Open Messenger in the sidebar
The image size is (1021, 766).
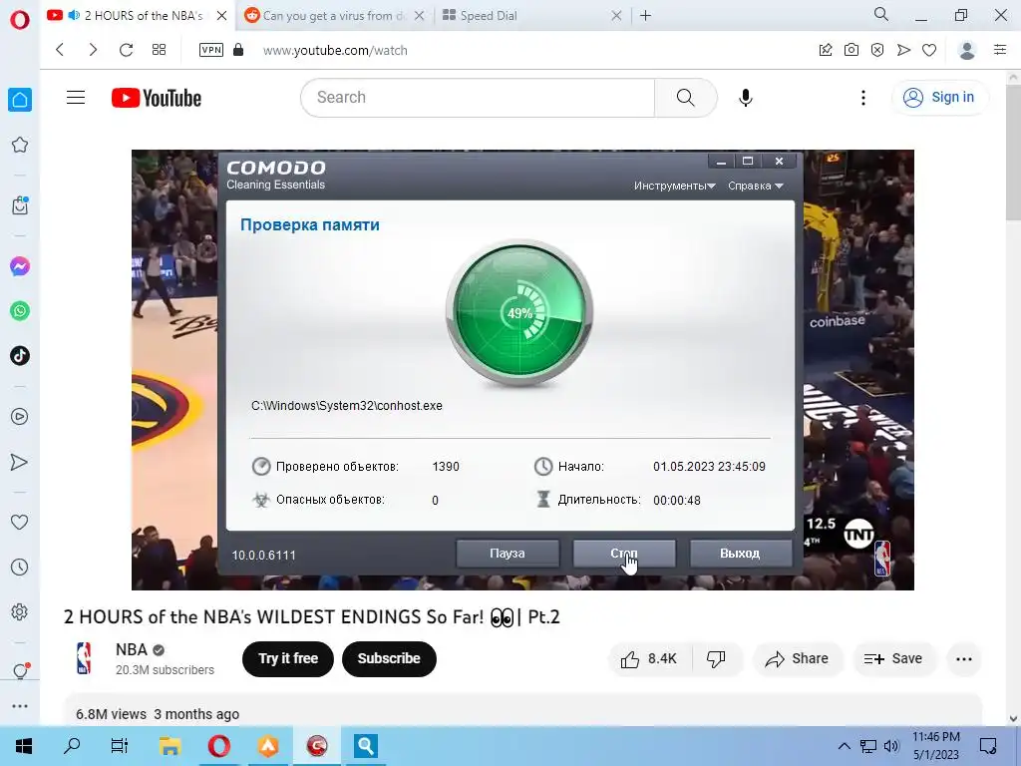click(x=20, y=265)
